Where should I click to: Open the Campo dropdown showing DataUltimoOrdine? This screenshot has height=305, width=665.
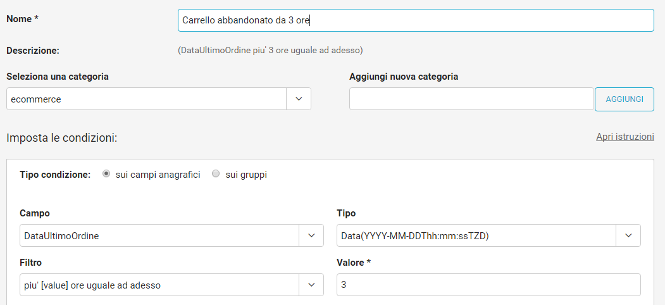point(159,235)
